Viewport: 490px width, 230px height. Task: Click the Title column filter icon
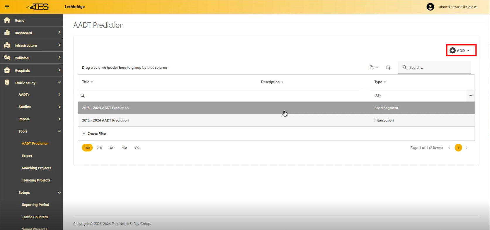click(x=92, y=82)
